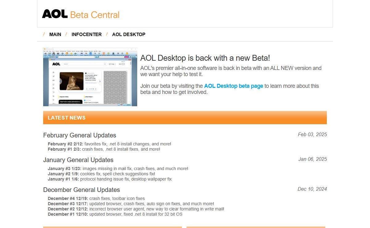Select the "December #3 12/17" news line
Viewport: 370px width, 228px height.
coord(131,204)
